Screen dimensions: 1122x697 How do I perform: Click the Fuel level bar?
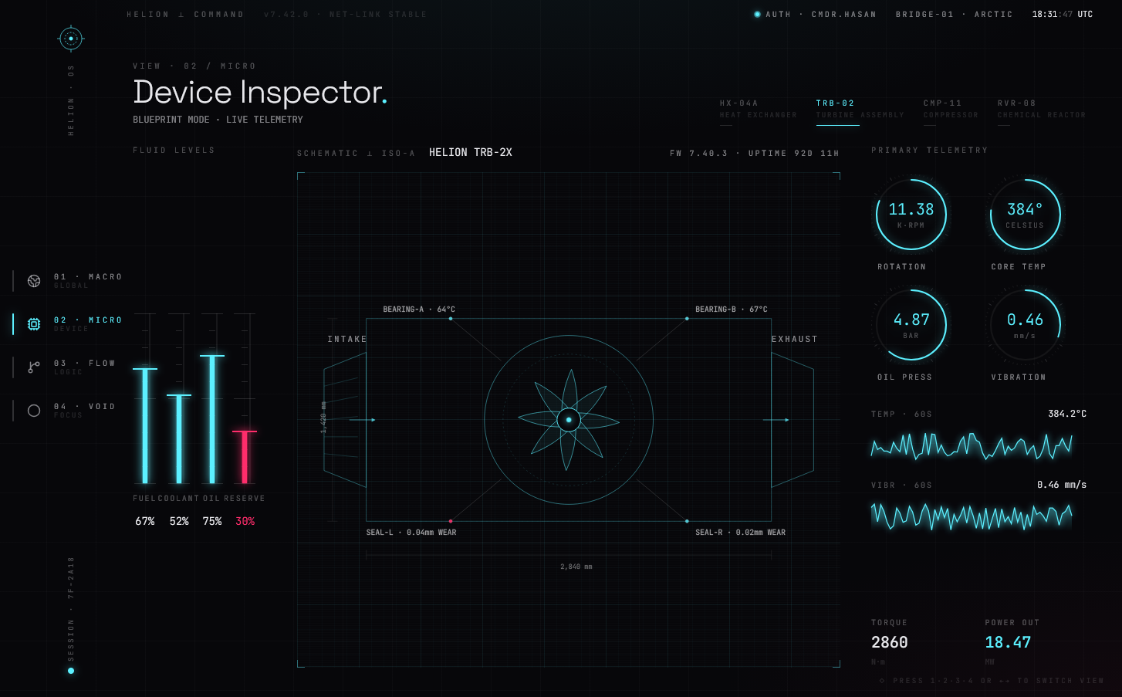click(145, 426)
